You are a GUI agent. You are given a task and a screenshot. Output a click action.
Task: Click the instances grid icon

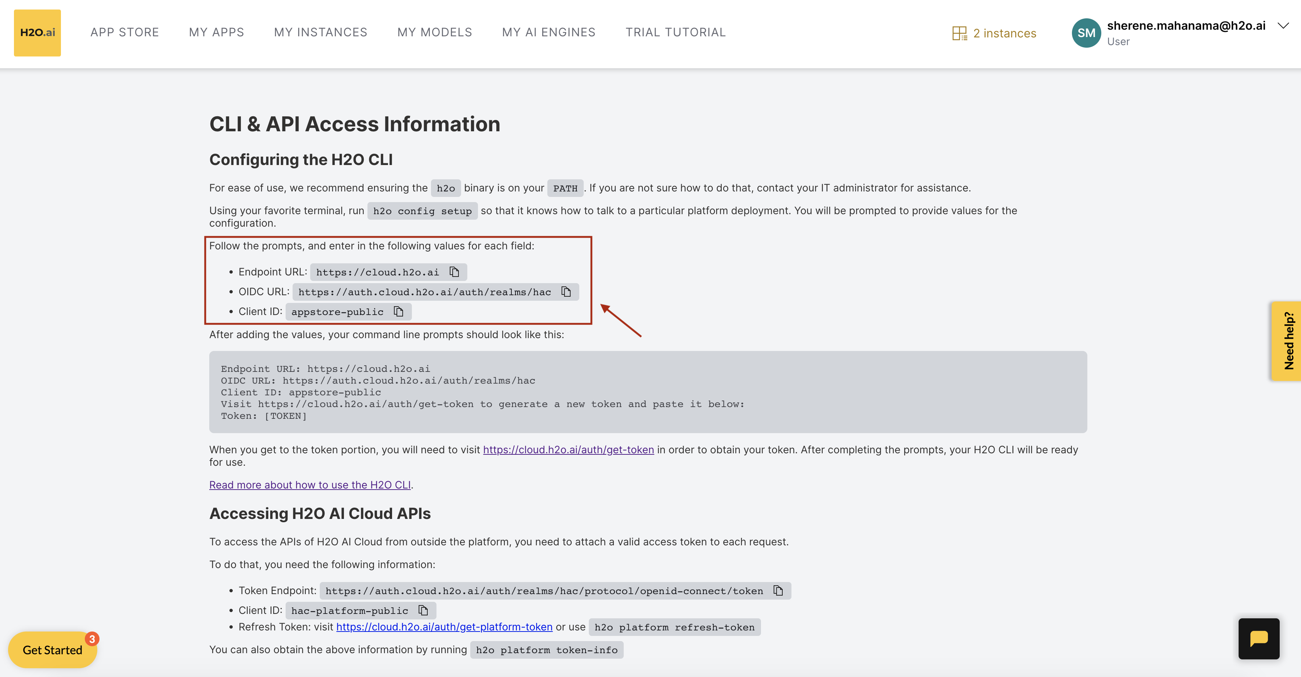coord(959,33)
